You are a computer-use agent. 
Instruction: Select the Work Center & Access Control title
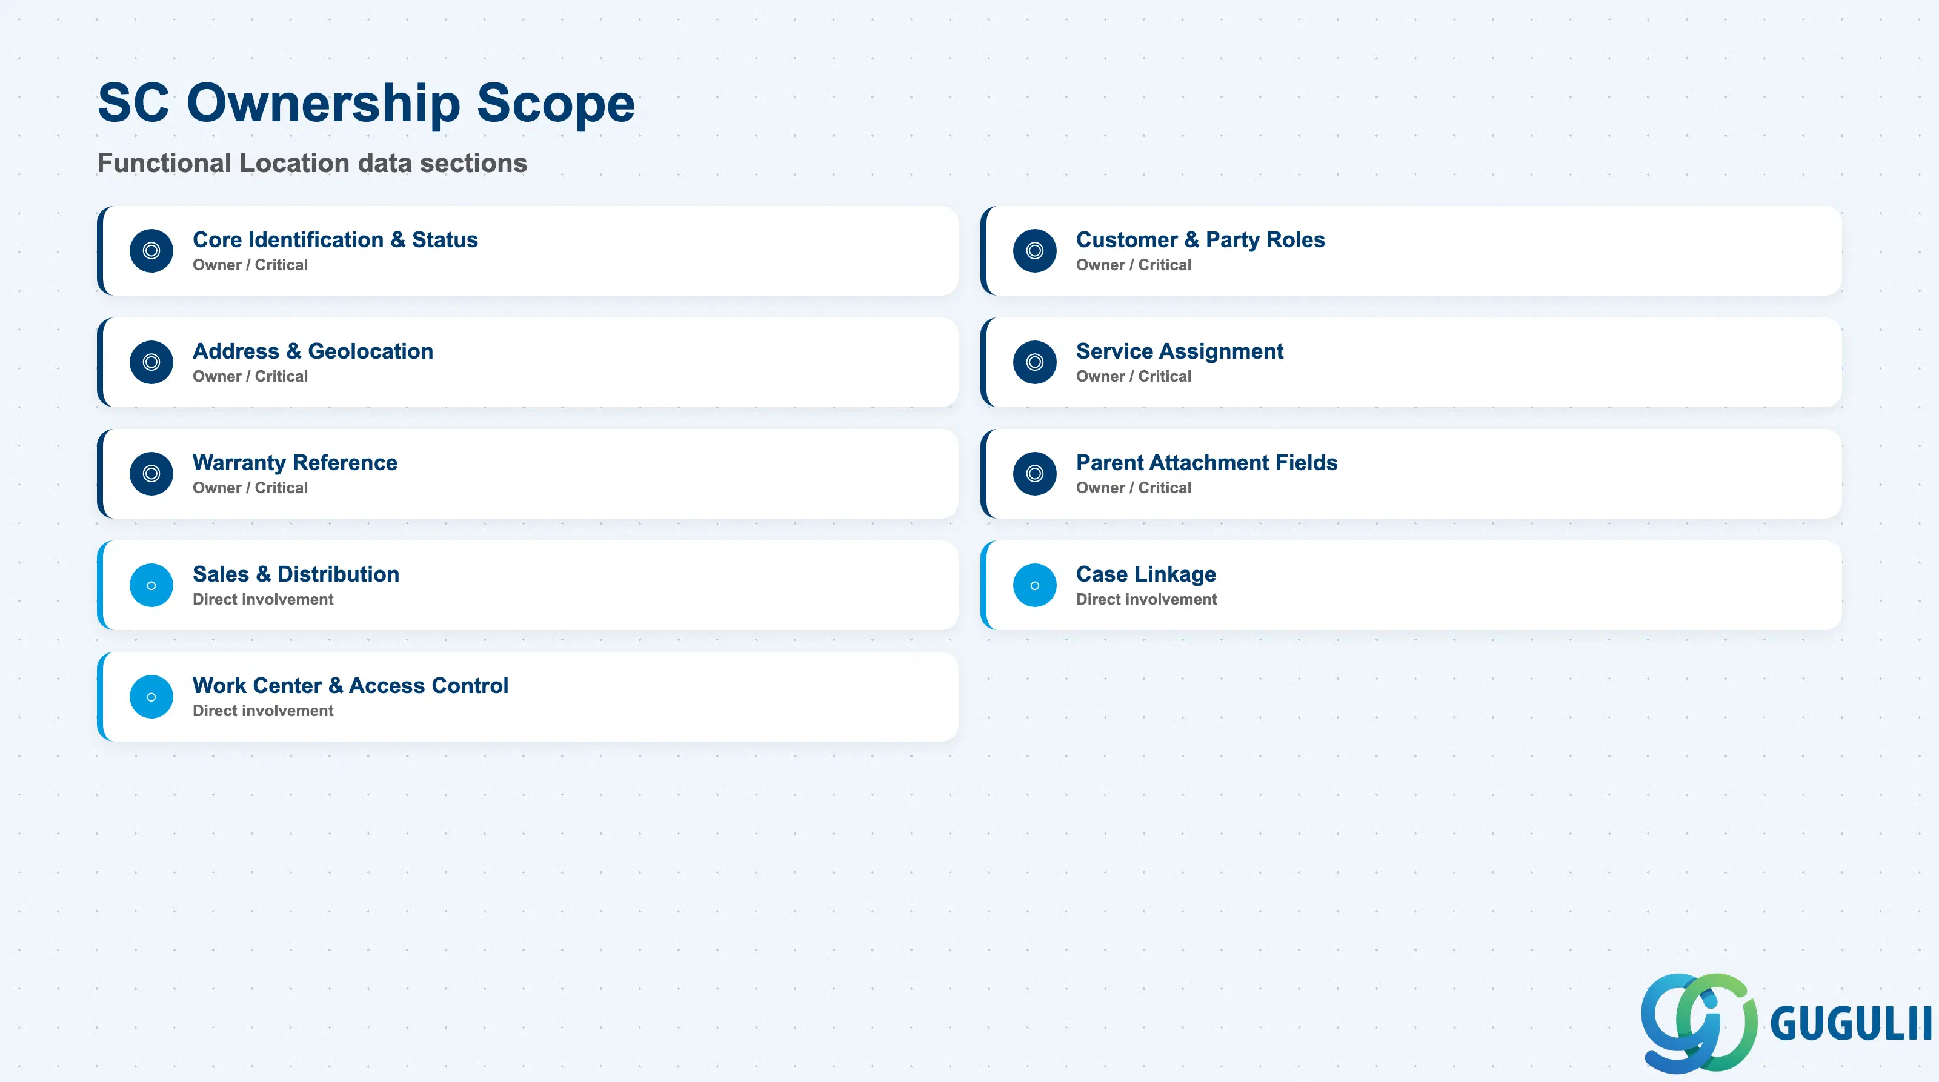pyautogui.click(x=351, y=685)
